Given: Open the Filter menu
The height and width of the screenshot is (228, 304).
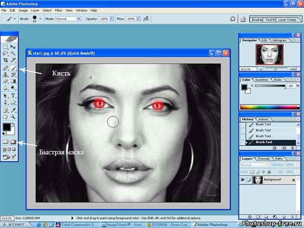Looking at the screenshot, I should (58, 10).
